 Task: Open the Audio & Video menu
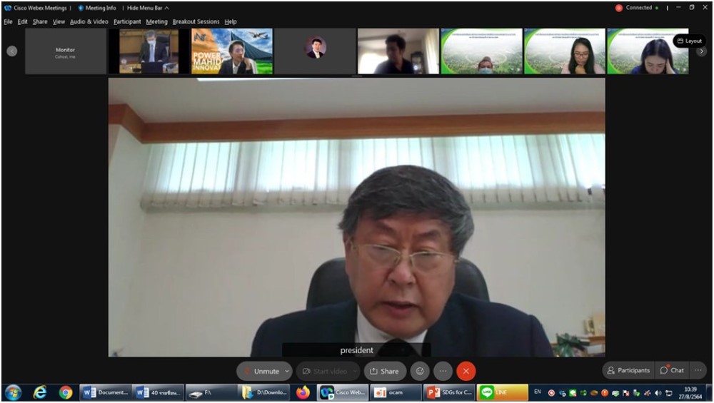[89, 21]
